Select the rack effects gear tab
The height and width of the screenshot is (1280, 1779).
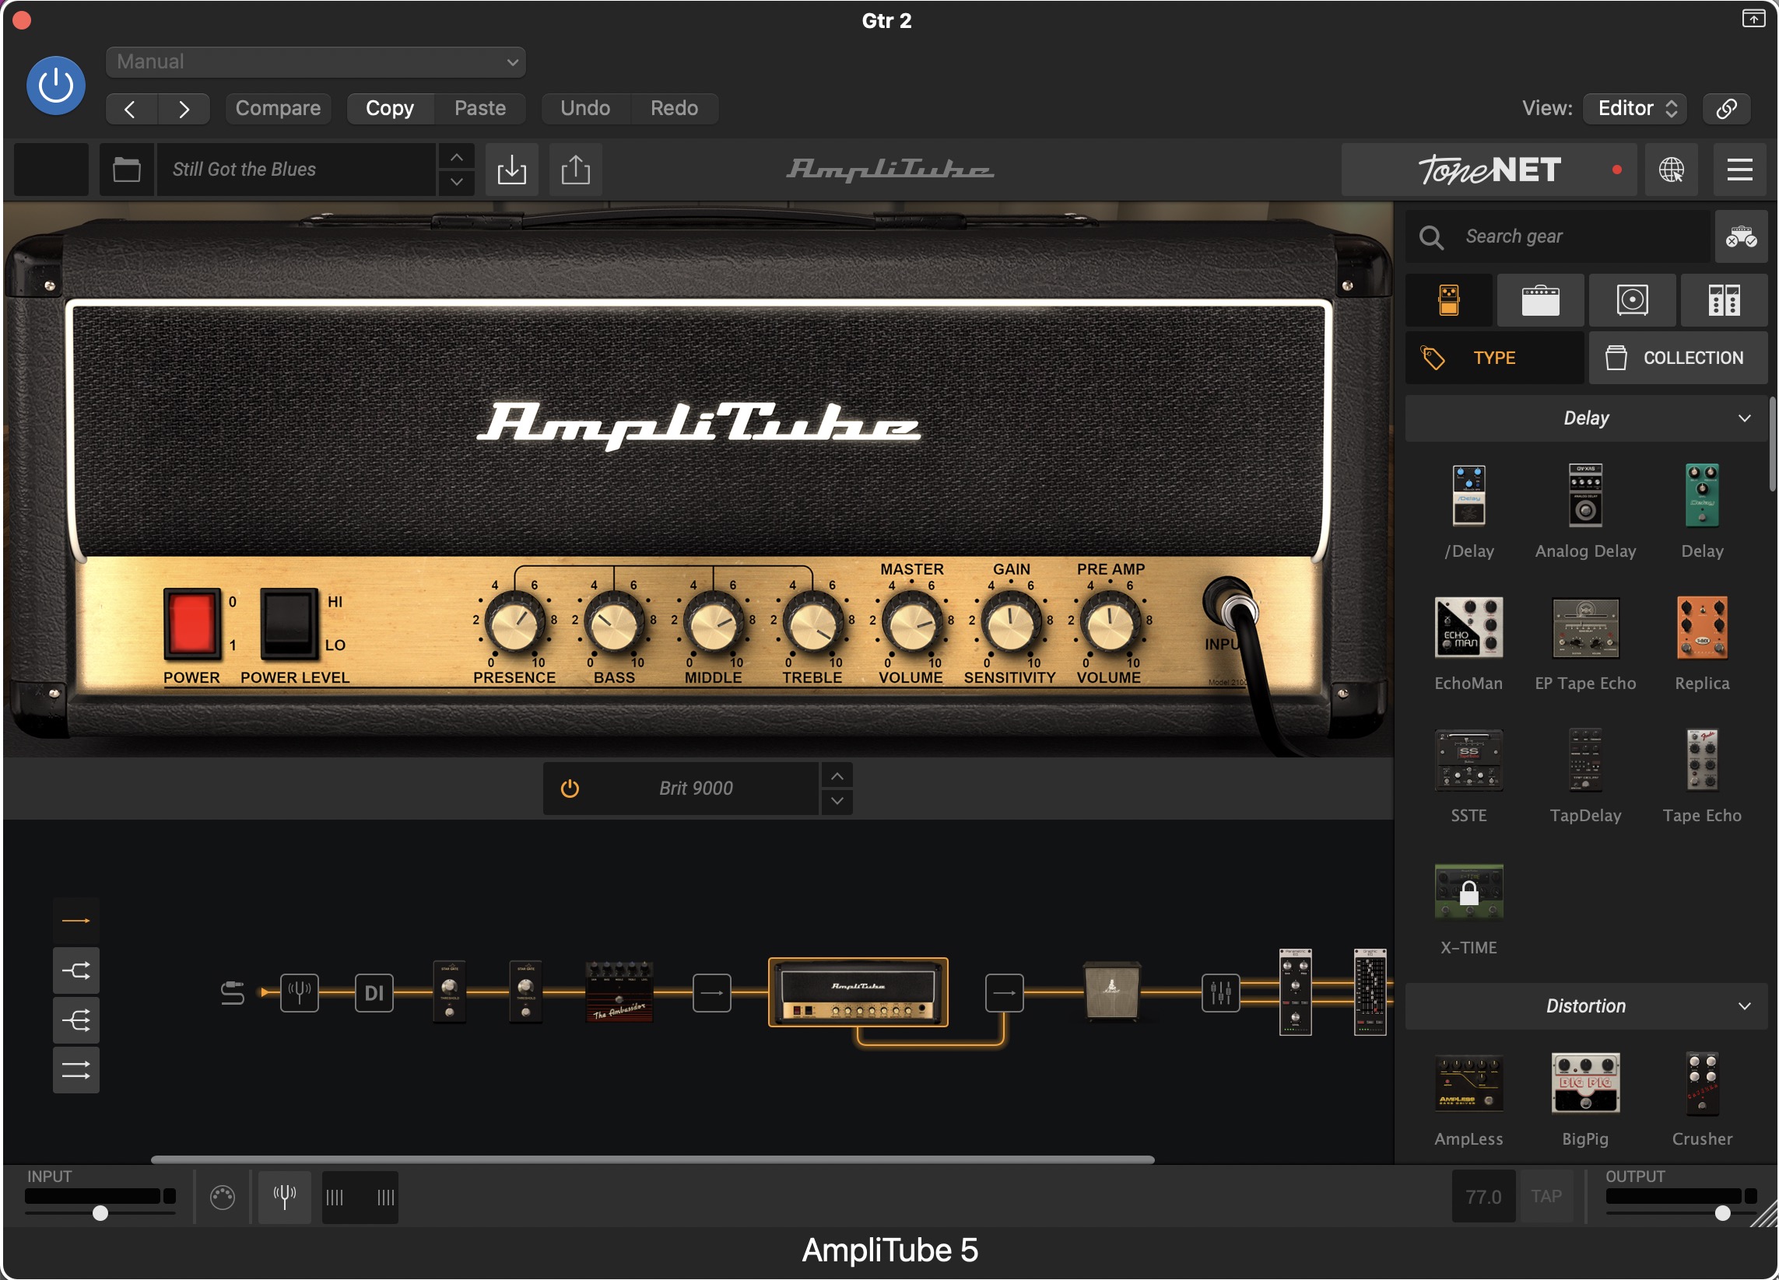click(x=1724, y=300)
